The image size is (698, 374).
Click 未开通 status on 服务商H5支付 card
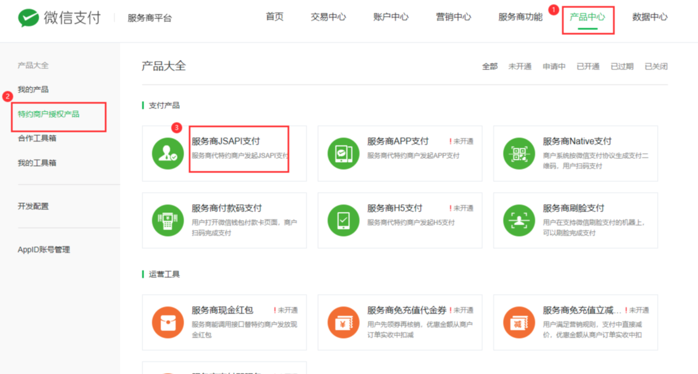pos(461,208)
